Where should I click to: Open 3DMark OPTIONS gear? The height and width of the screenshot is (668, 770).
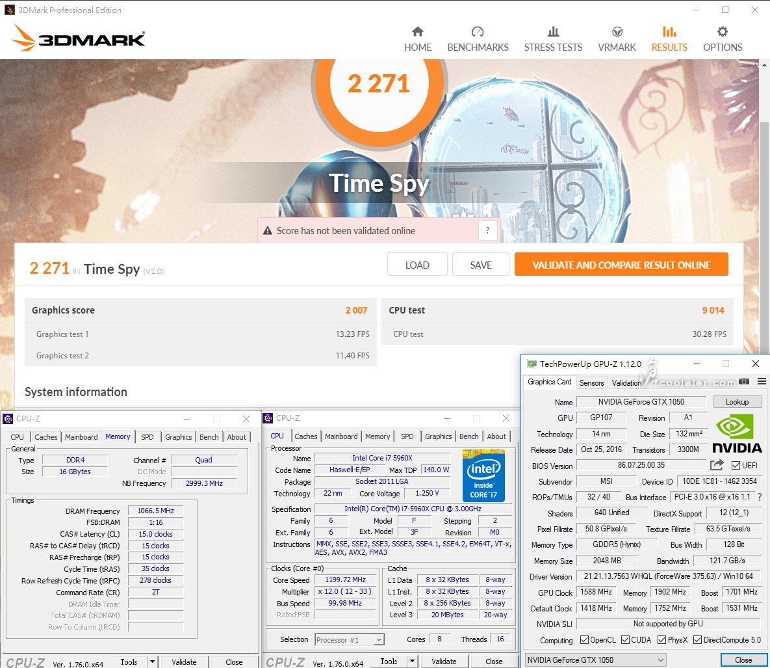pyautogui.click(x=723, y=39)
